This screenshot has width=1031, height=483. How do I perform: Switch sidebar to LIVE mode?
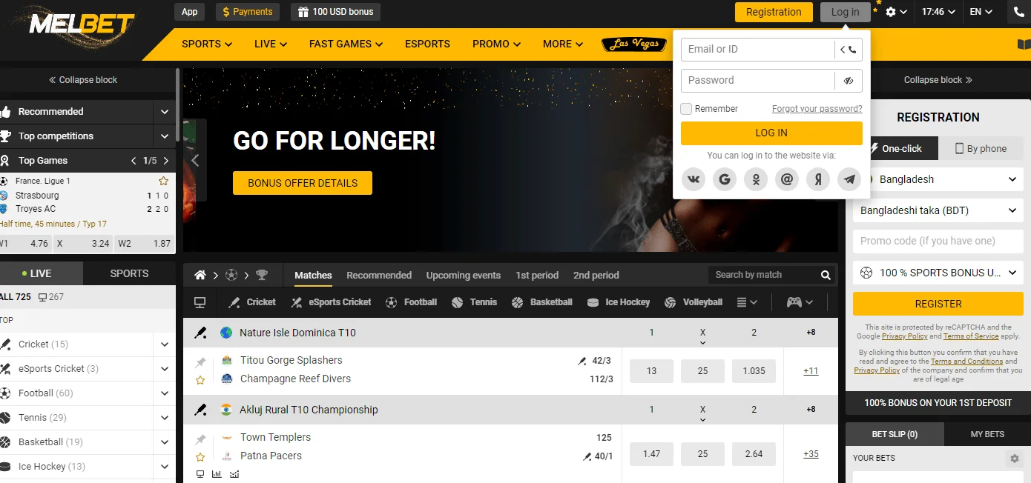coord(42,273)
